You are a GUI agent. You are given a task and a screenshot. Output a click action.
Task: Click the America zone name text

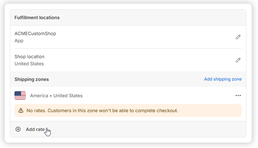tap(39, 95)
